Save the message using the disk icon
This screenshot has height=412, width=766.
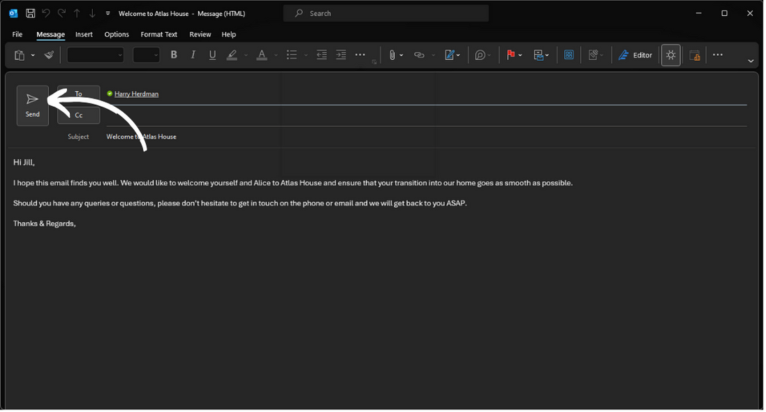[x=30, y=13]
